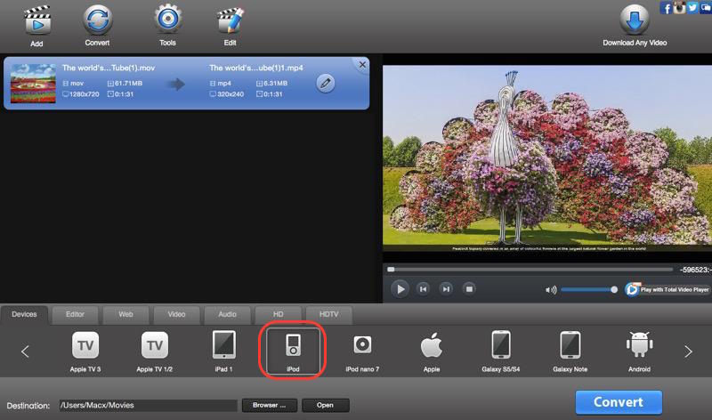Switch to the Devices tab
This screenshot has height=420, width=712.
tap(24, 314)
